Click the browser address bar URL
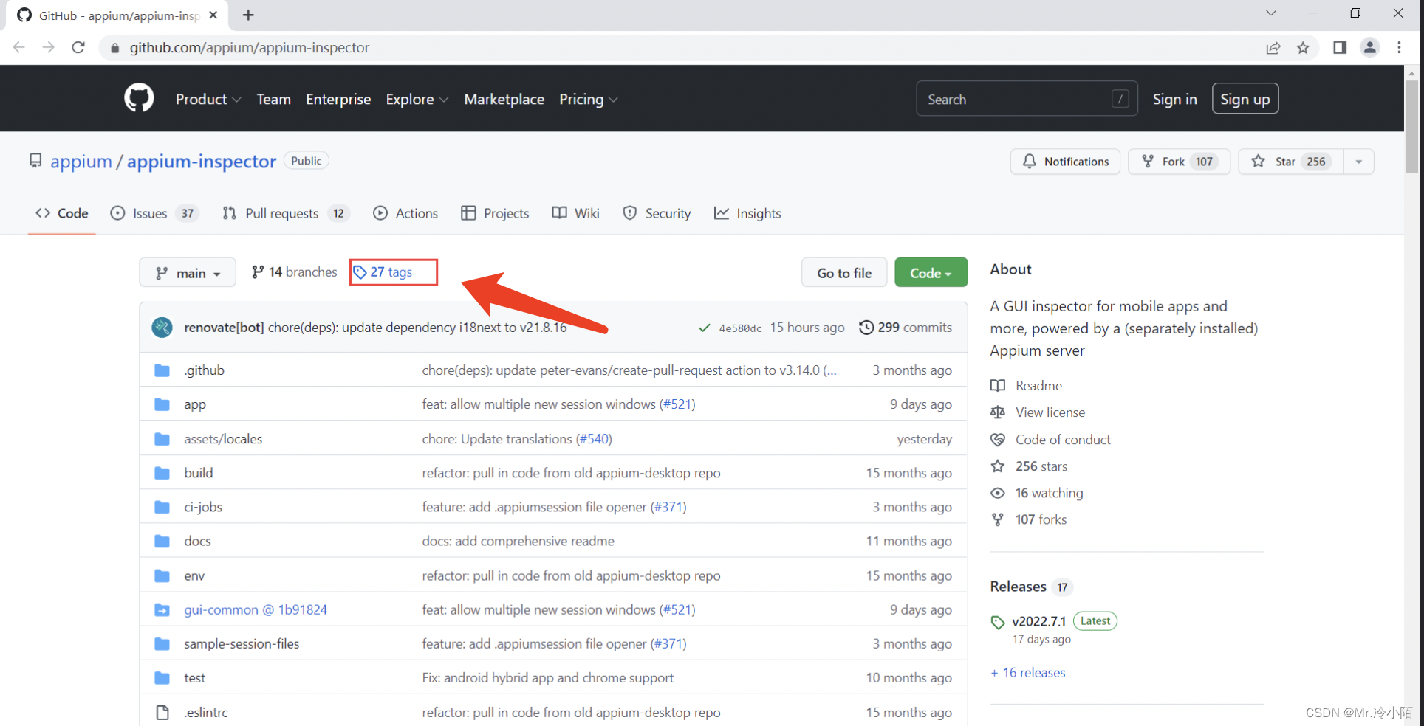 [x=250, y=47]
